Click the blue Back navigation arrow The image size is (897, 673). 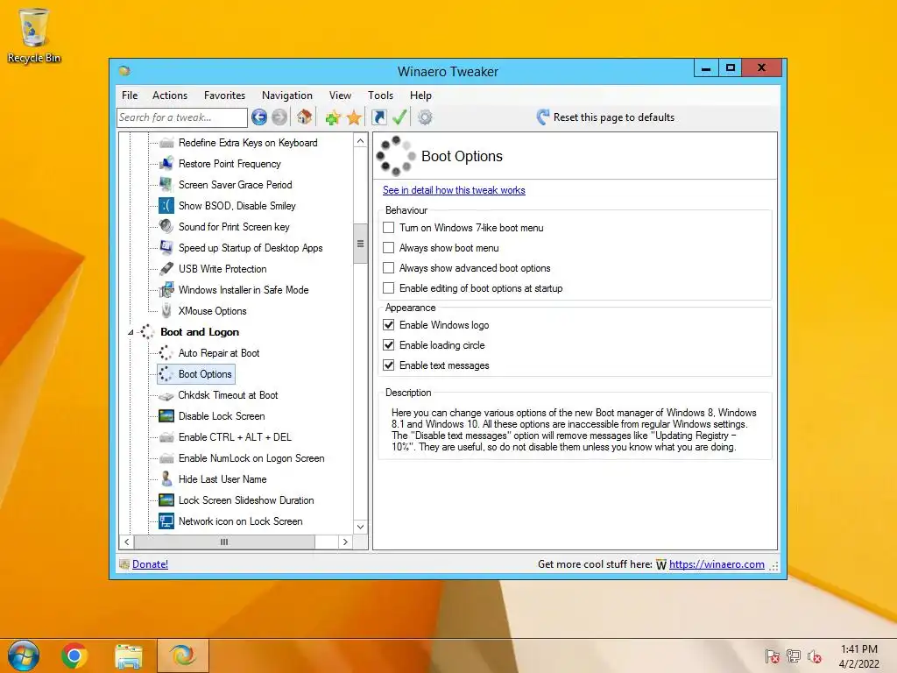click(x=259, y=117)
